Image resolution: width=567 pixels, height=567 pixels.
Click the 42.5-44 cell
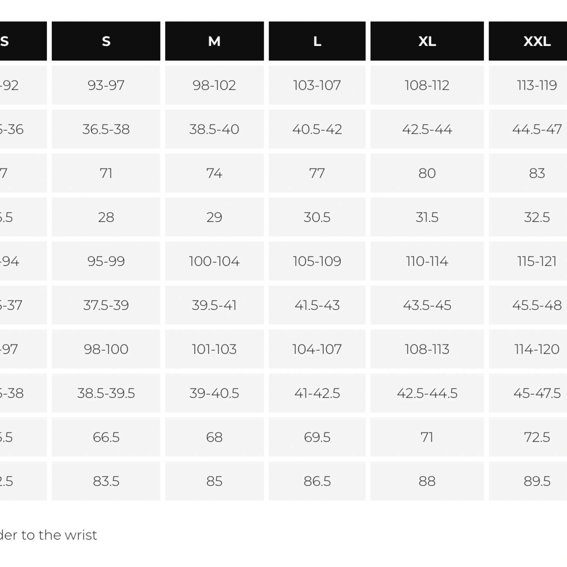click(x=427, y=129)
